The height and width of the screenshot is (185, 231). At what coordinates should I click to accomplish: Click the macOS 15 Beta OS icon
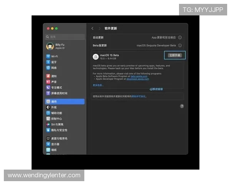[x=95, y=57]
